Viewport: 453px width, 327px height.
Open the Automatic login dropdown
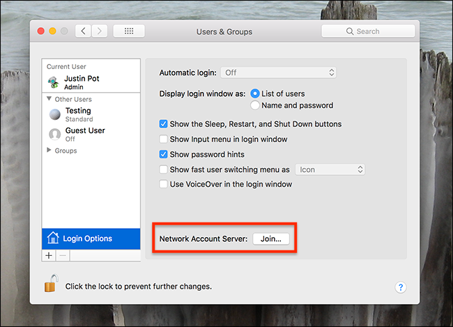[x=278, y=73]
